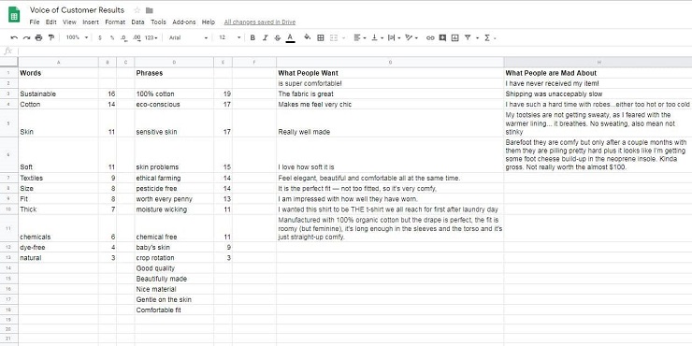
Task: Open the fill color bucket picker
Action: coord(307,38)
